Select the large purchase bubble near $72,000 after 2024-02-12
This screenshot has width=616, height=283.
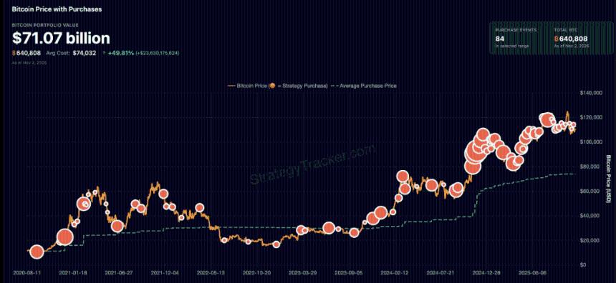(x=402, y=177)
